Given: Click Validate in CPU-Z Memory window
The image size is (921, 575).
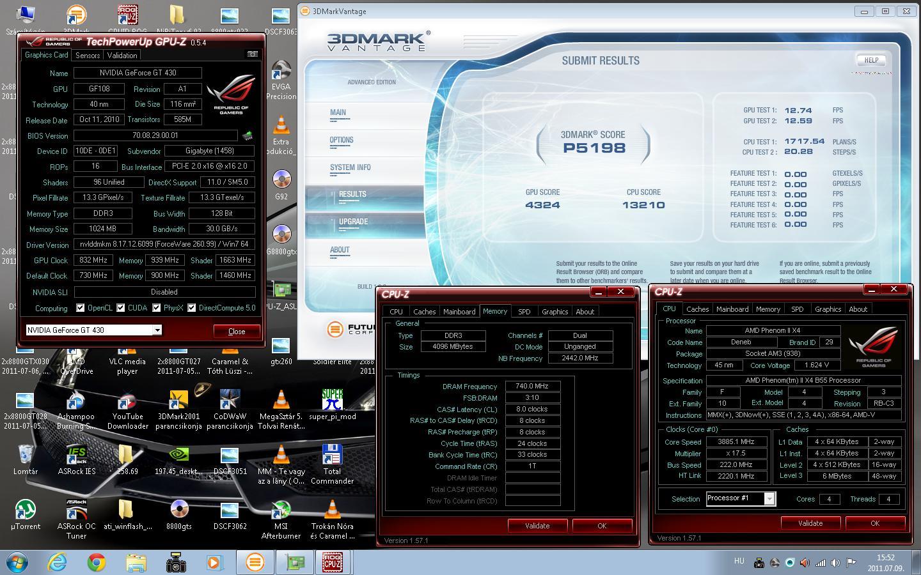Looking at the screenshot, I should [x=537, y=526].
